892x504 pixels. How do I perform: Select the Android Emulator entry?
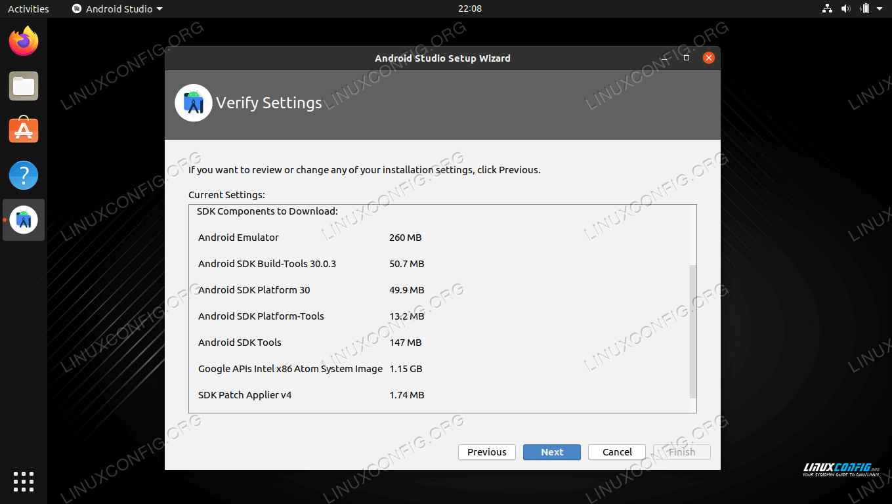(238, 238)
